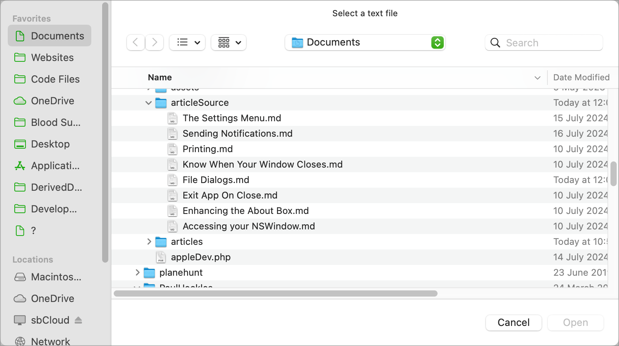Image resolution: width=619 pixels, height=346 pixels.
Task: Click the magnifying glass search icon
Action: pyautogui.click(x=495, y=42)
